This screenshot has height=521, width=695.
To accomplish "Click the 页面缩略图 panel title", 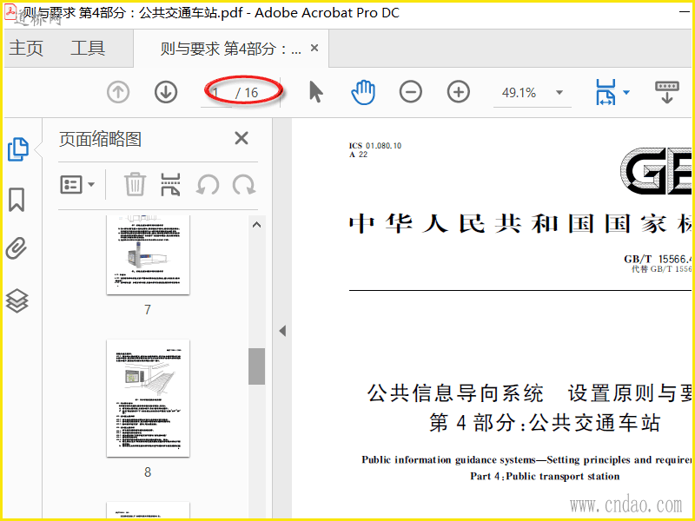I will tap(100, 140).
